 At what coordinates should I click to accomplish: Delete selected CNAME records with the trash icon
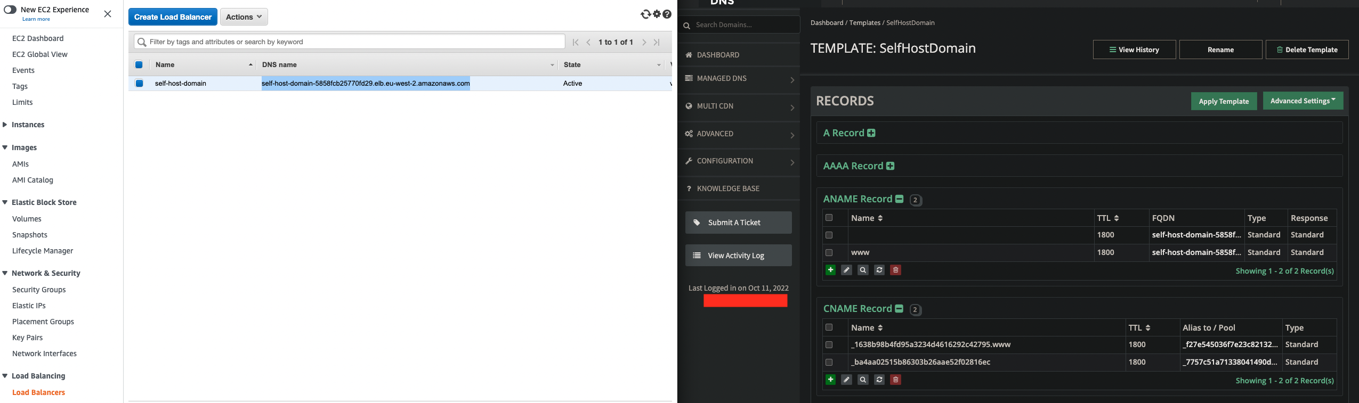(x=896, y=380)
